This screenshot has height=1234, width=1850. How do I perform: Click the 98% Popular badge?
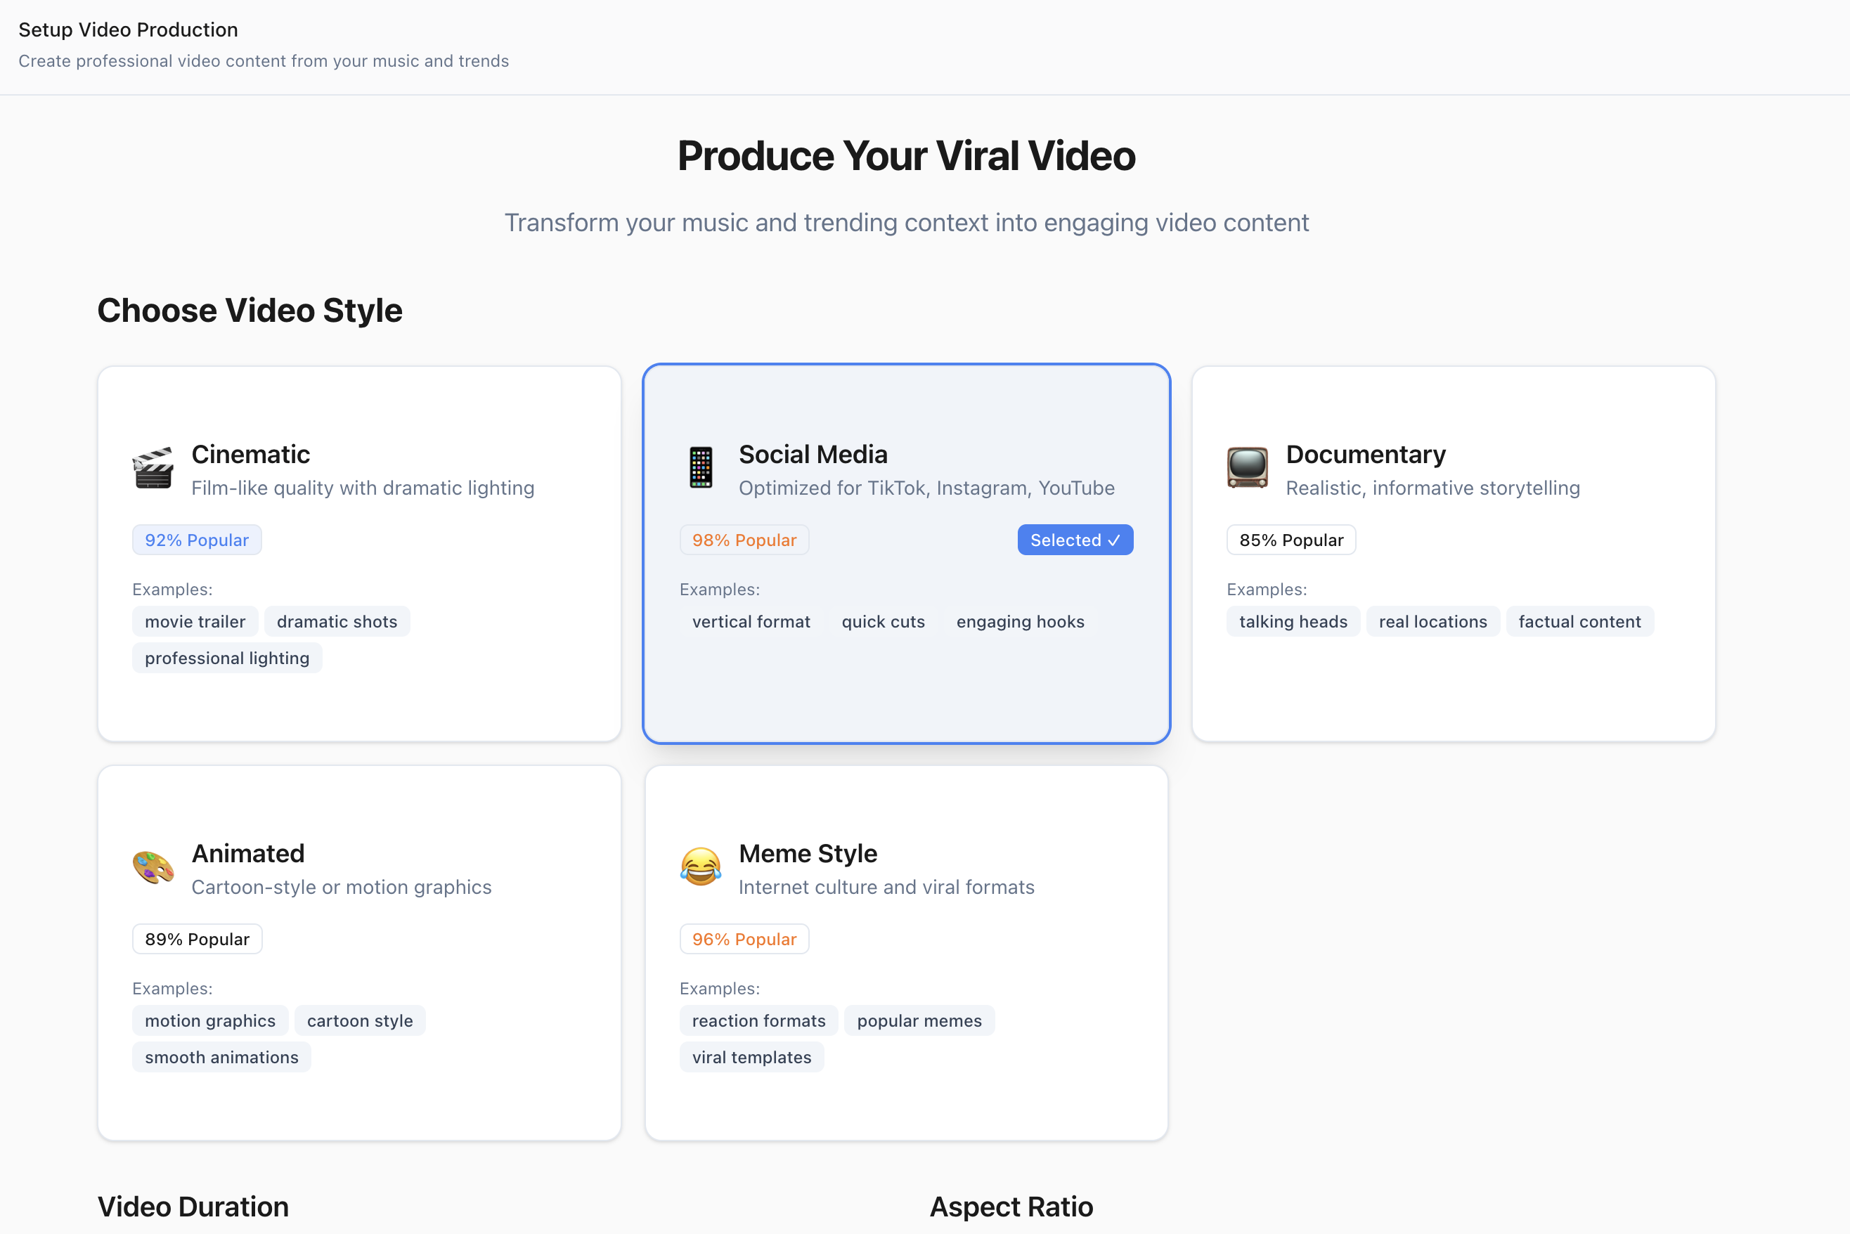[744, 540]
